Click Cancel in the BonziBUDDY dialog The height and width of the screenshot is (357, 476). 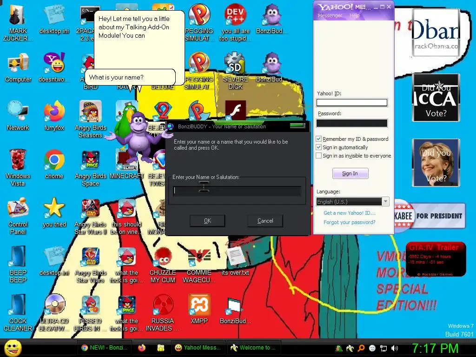coord(265,221)
